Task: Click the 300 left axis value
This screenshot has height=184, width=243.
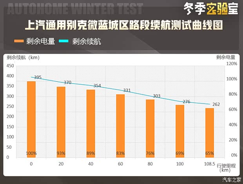Action: [x=10, y=96]
